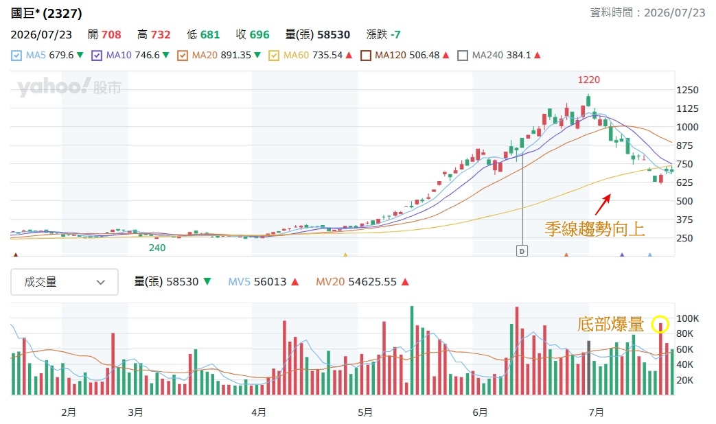Disable the MA60 line checkbox
The image size is (716, 424).
click(x=274, y=56)
